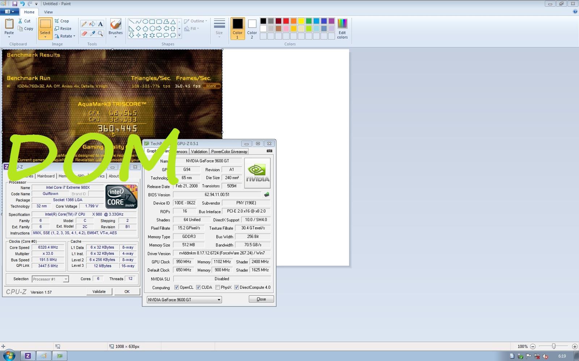This screenshot has width=579, height=361.
Task: Click the Copy command in Clipboard group
Action: tap(25, 29)
